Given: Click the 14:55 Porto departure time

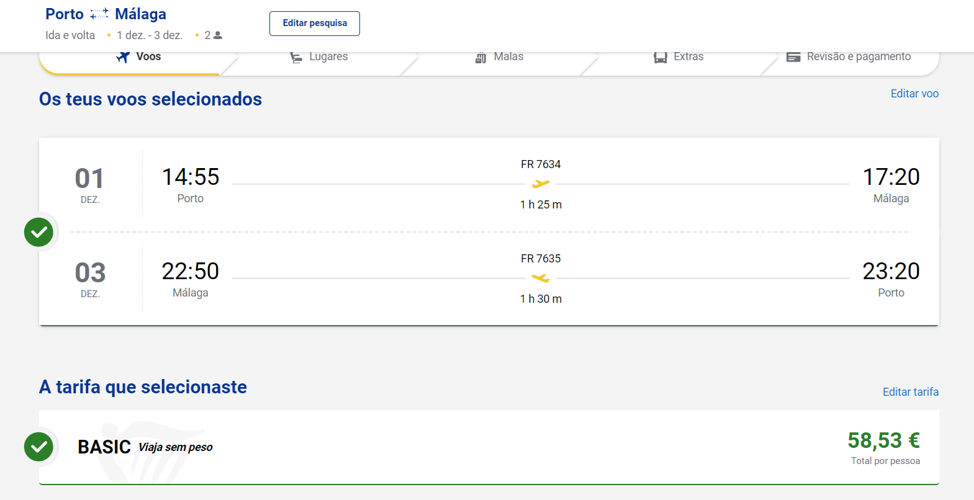Looking at the screenshot, I should pyautogui.click(x=191, y=177).
